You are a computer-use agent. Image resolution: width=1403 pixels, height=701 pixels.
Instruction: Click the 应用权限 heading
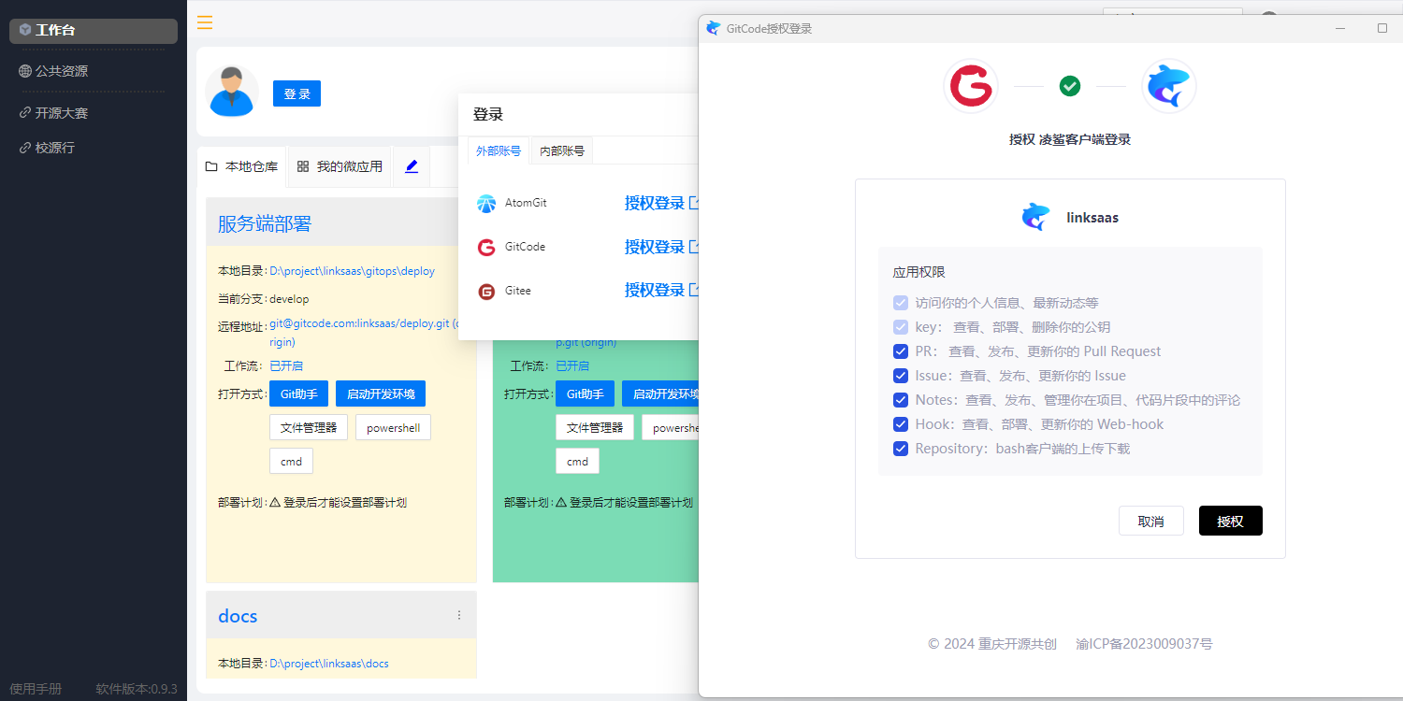tap(918, 272)
